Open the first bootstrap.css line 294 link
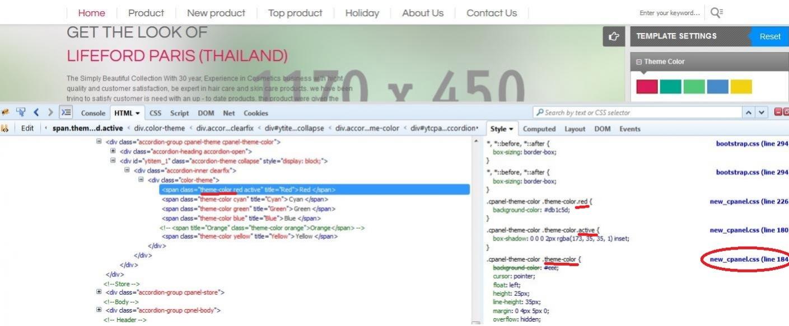 click(752, 143)
